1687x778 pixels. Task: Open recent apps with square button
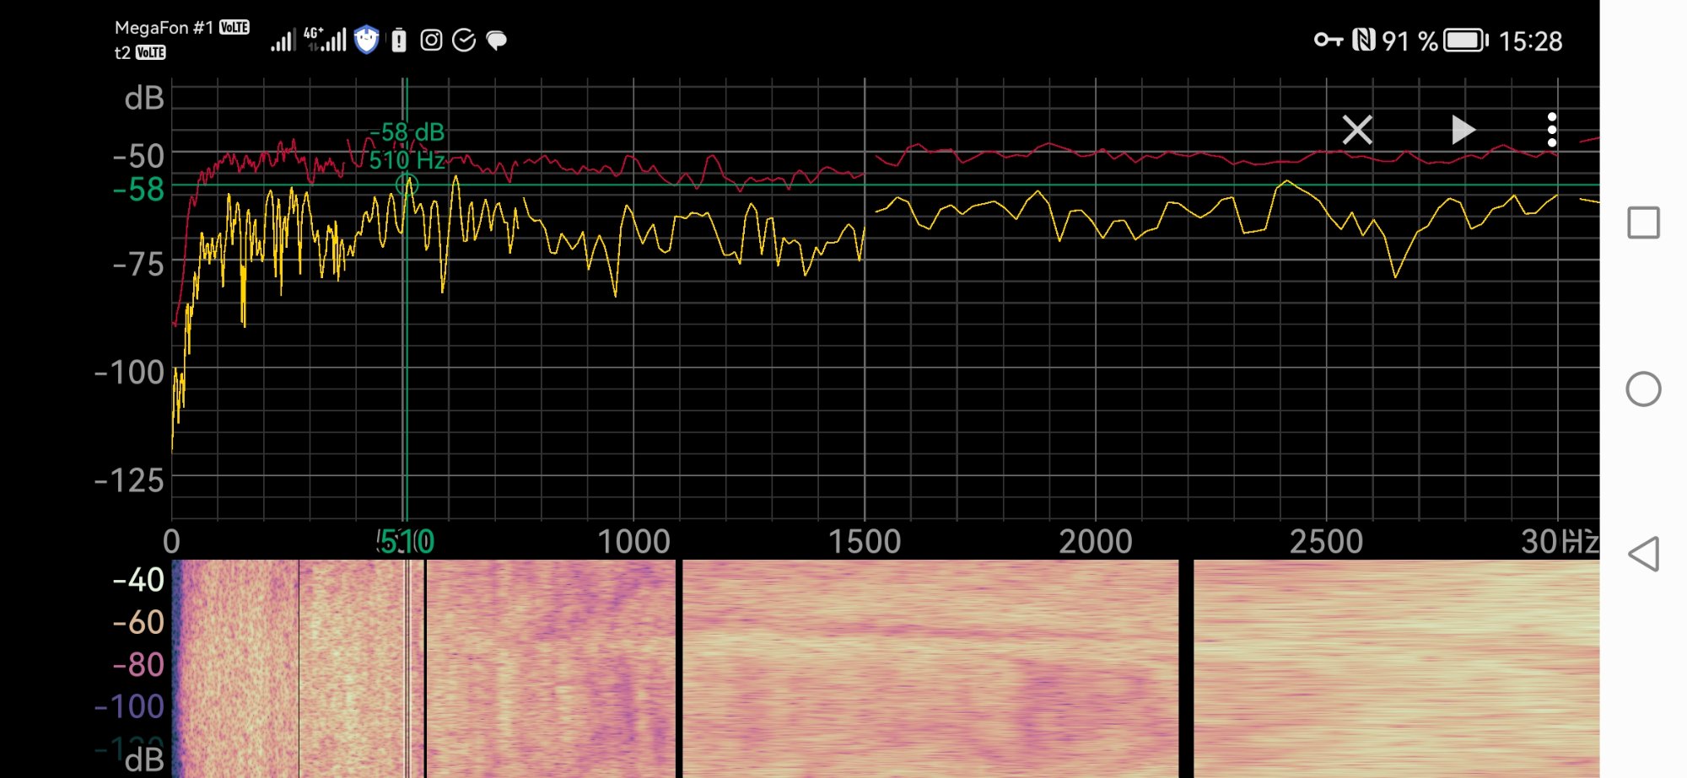coord(1643,223)
